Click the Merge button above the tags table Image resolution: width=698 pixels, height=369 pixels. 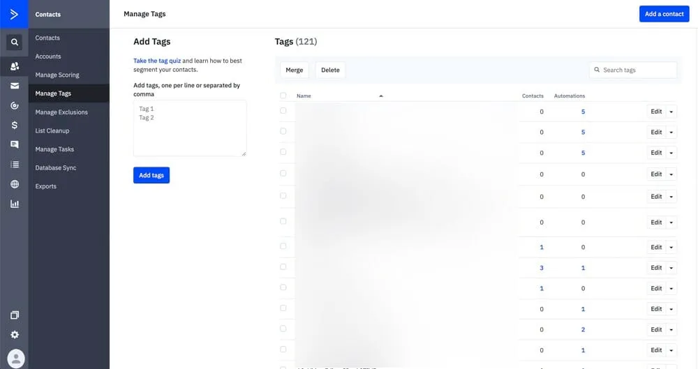point(295,70)
